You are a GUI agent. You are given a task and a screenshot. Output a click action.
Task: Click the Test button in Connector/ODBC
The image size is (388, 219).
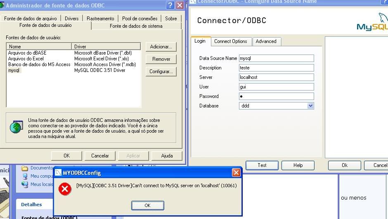(x=262, y=165)
